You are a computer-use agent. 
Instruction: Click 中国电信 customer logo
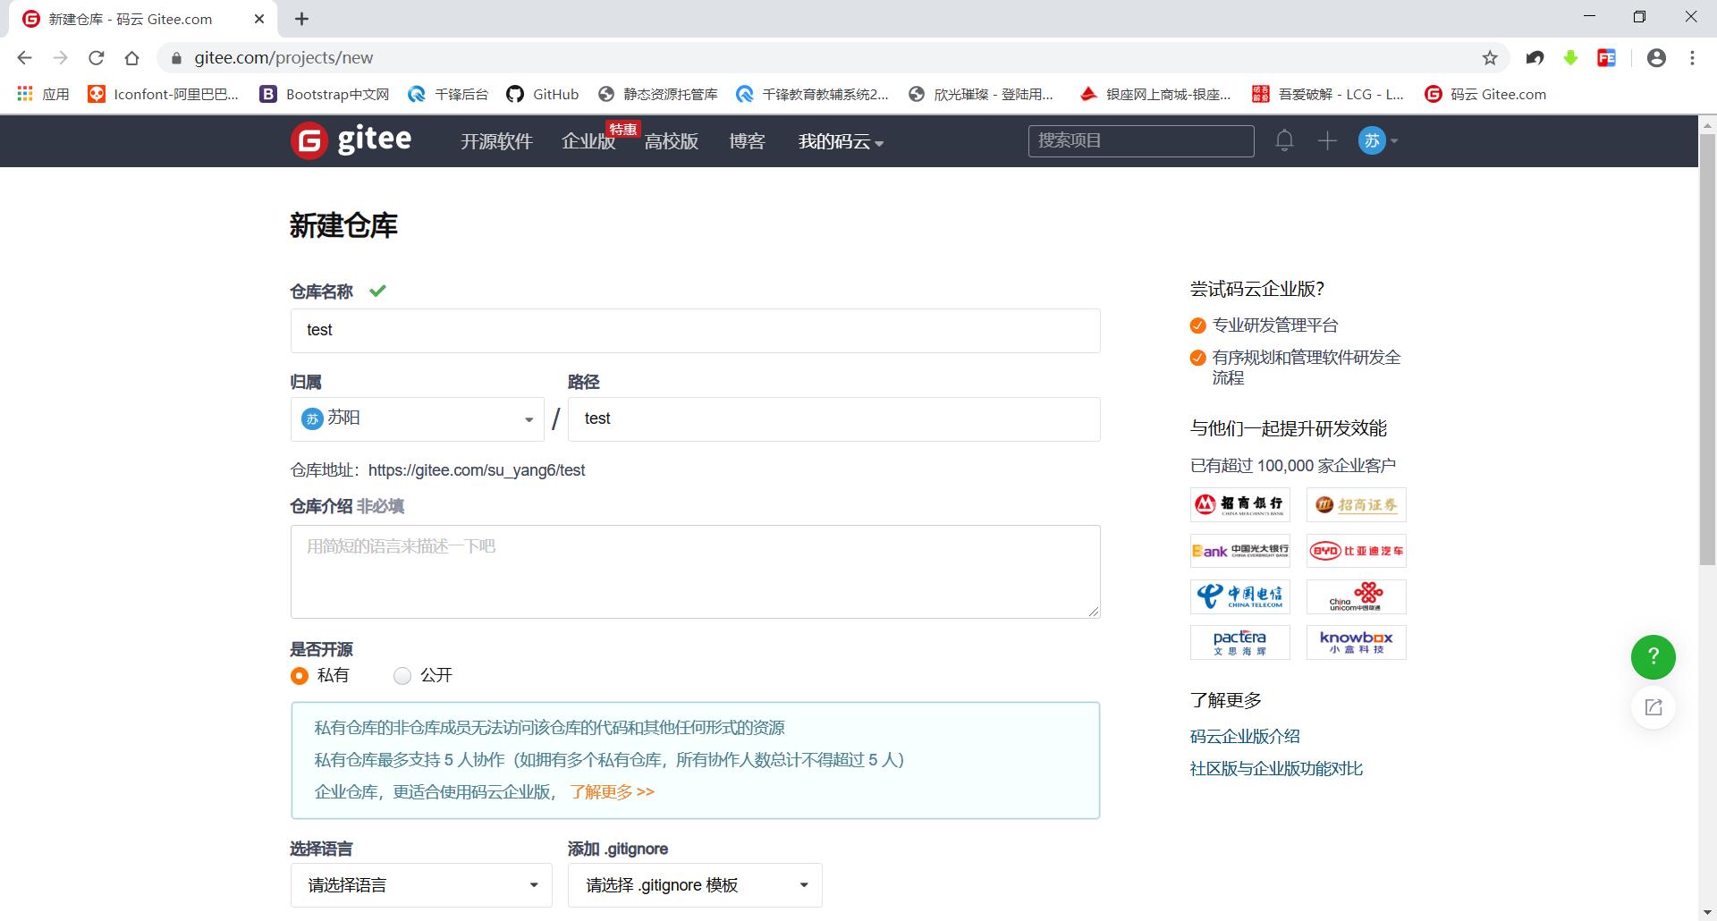(x=1239, y=596)
